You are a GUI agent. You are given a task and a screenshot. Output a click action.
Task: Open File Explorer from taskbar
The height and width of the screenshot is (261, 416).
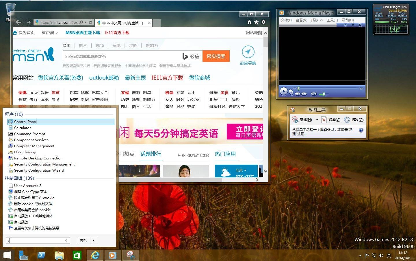[59, 255]
